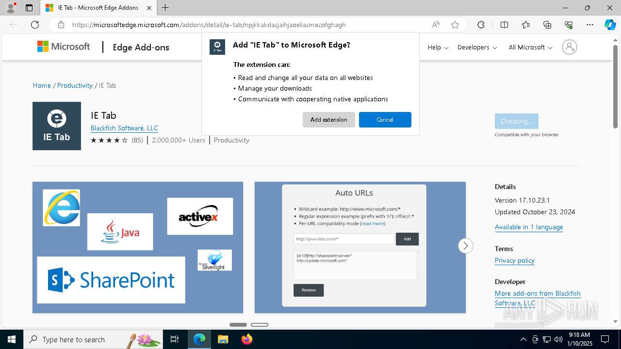Select the second carousel page indicator
621x349 pixels.
click(260, 325)
